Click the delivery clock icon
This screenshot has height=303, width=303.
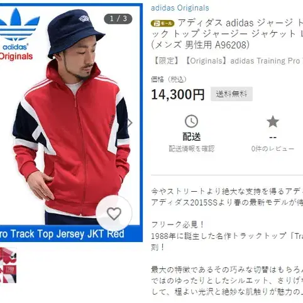point(191,121)
